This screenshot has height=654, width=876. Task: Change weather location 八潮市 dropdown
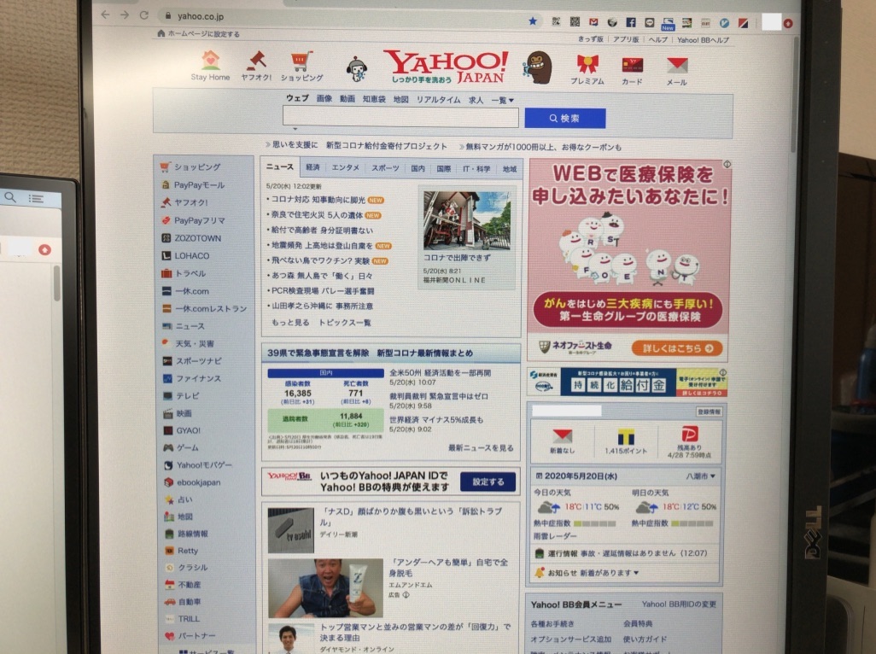point(700,476)
